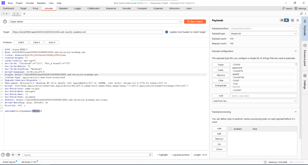Go to next search match arrow
Screen dimensions: 308x165
coord(18,155)
